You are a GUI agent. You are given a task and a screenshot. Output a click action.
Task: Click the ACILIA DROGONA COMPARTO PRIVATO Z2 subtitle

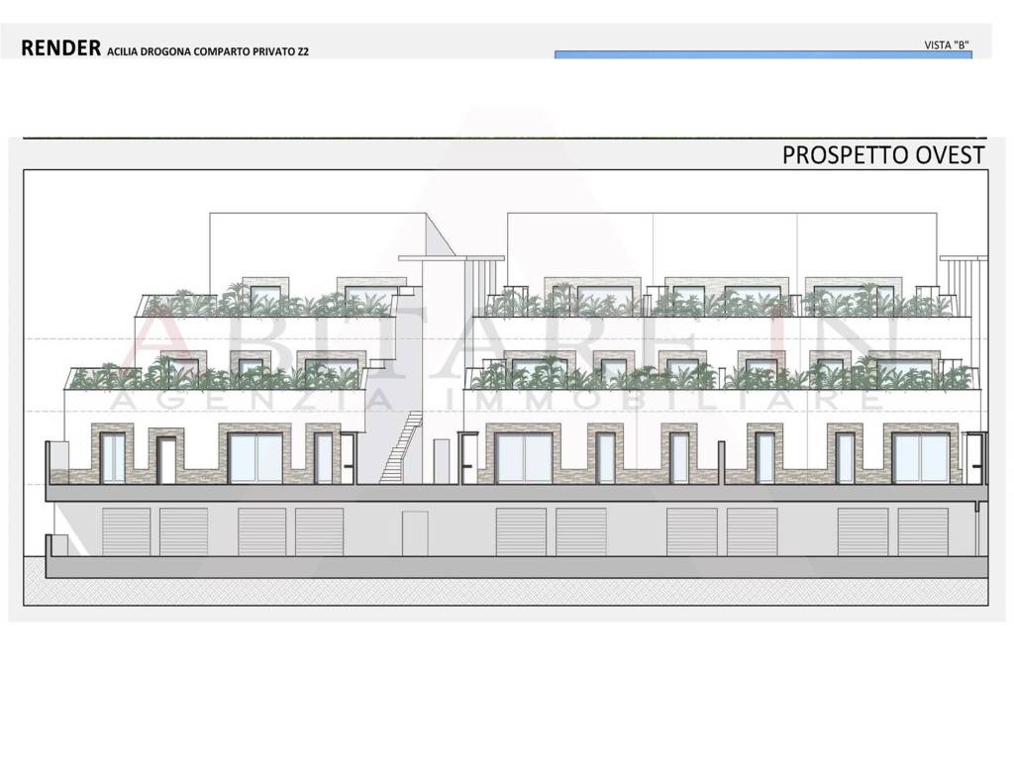pyautogui.click(x=207, y=50)
